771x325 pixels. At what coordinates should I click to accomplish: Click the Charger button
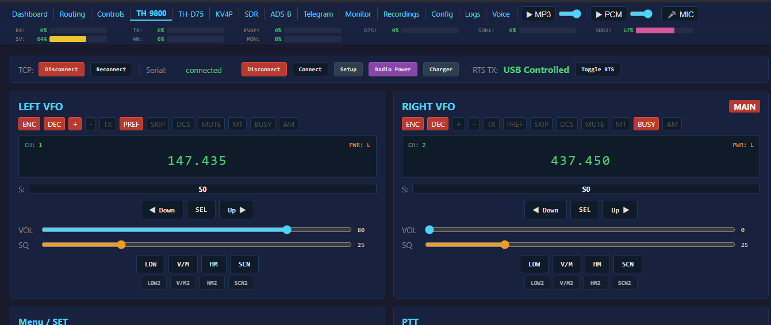tap(441, 69)
